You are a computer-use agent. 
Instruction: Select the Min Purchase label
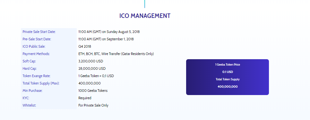[x=33, y=91]
